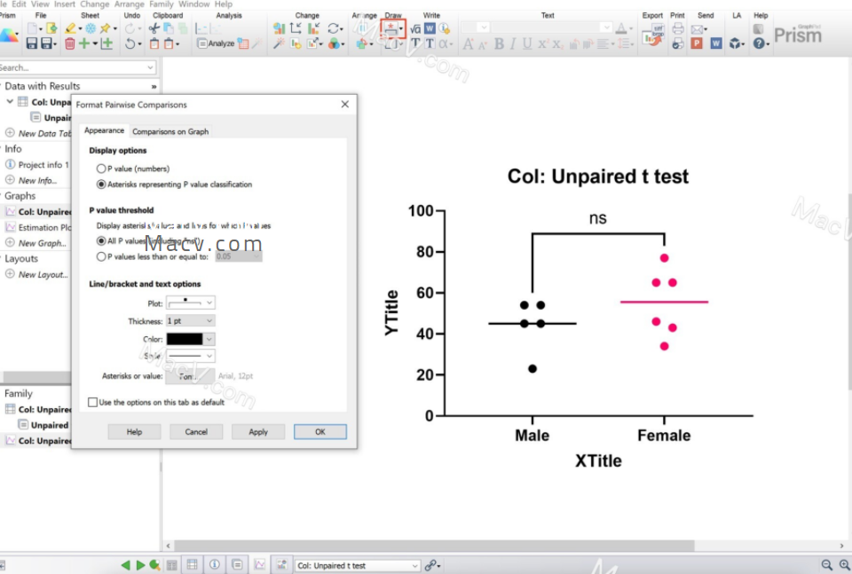Click the yellow highlighter sheet icon
The height and width of the screenshot is (574, 852).
(71, 28)
